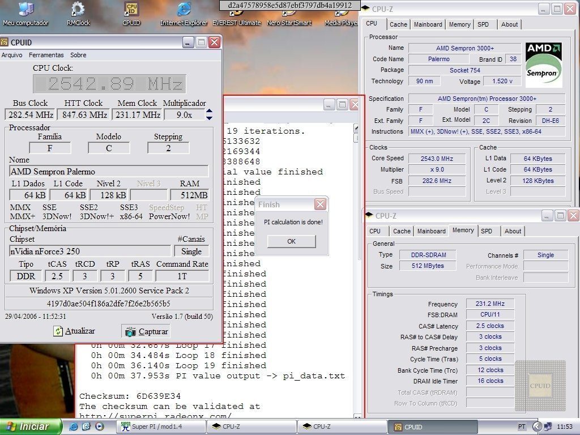
Task: Click the hash 4197d0ae504f186a2dfe7f26e2b565b5
Action: click(x=109, y=304)
